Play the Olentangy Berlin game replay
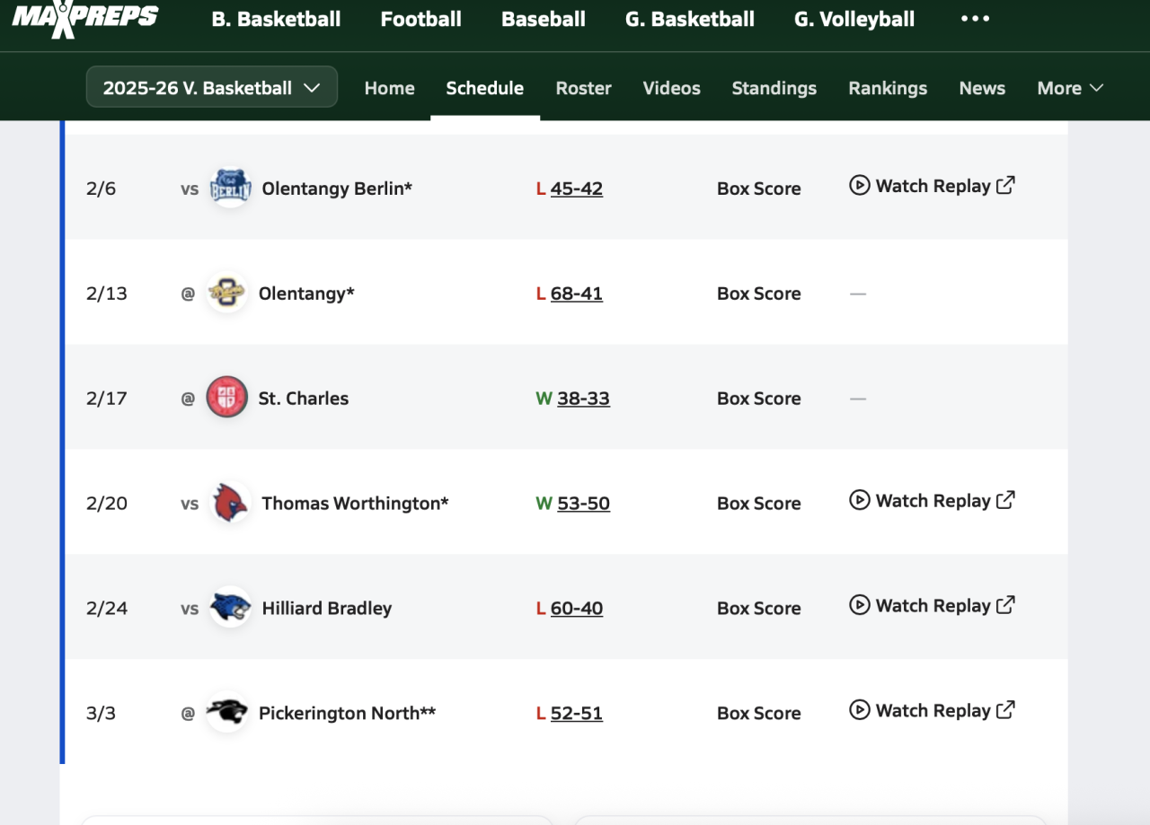The image size is (1150, 825). 932,186
